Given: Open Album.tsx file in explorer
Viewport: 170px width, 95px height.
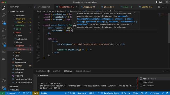Looking at the screenshot, I should coord(22,39).
